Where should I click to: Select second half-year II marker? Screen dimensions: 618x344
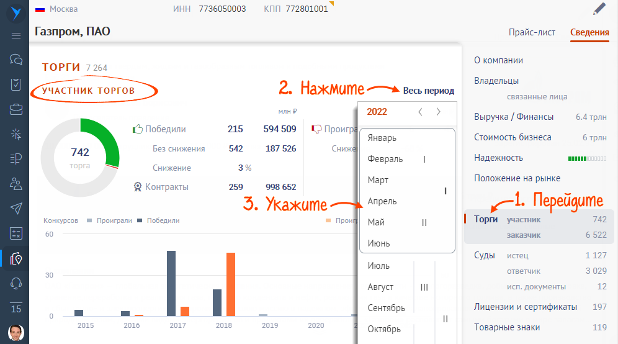point(446,319)
